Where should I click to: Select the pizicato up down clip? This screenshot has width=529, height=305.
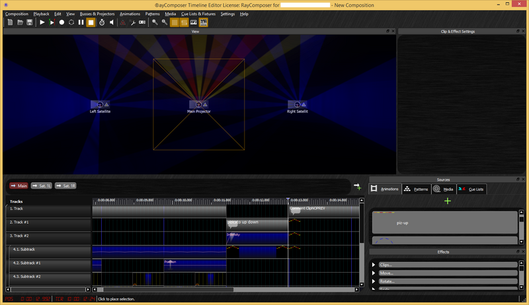coord(257,224)
